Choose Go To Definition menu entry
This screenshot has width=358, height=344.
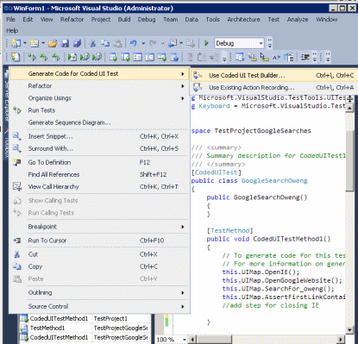tap(99, 162)
